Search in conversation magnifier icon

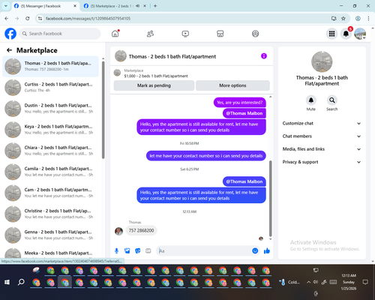[332, 100]
